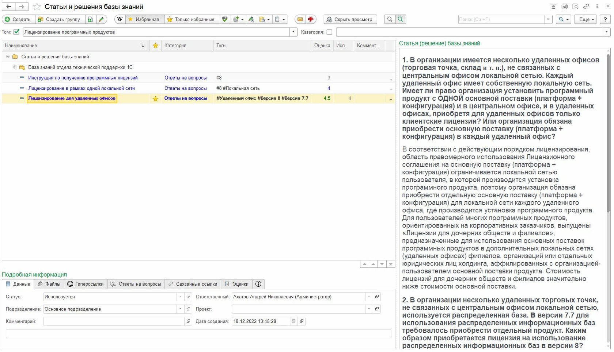Open the Проект dropdown arrow
This screenshot has width=614, height=352.
pos(369,309)
